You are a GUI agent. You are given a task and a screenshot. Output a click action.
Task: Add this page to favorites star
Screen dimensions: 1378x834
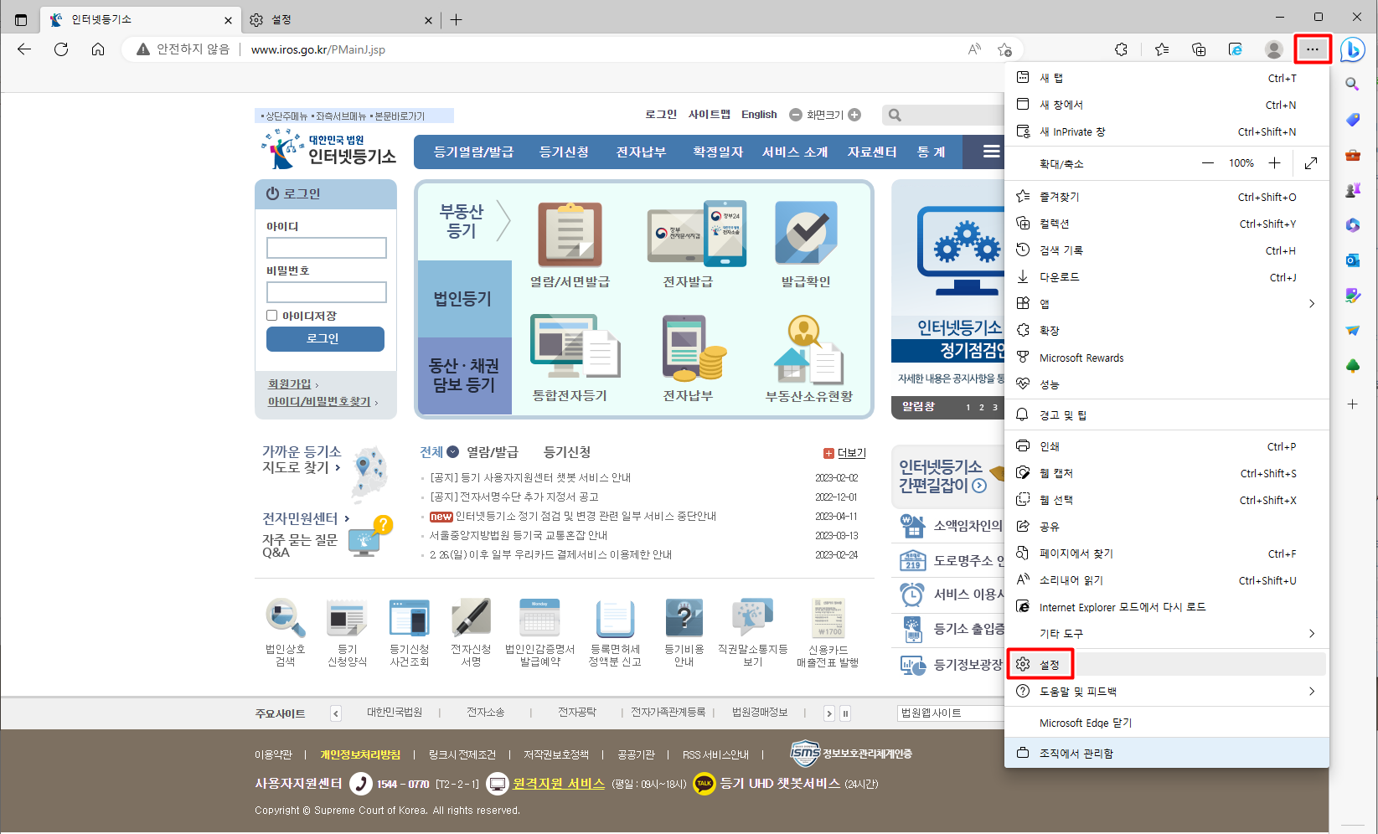(1004, 49)
